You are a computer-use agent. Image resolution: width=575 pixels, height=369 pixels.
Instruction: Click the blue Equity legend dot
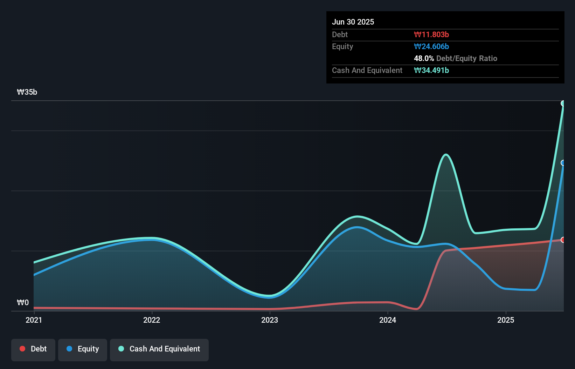point(69,349)
